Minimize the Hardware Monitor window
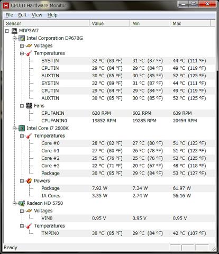 [x=184, y=4]
